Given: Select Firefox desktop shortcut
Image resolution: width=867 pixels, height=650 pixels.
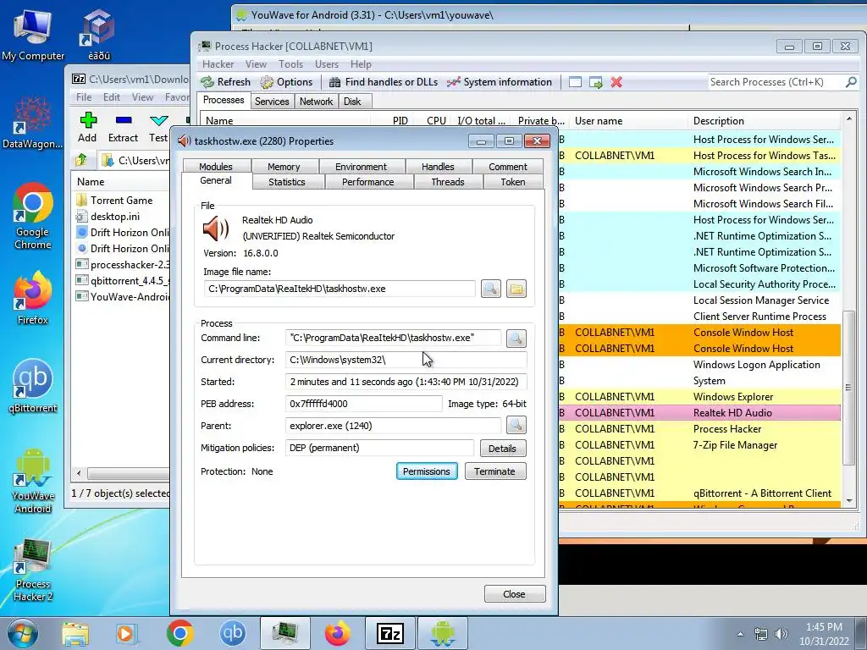Looking at the screenshot, I should point(33,298).
